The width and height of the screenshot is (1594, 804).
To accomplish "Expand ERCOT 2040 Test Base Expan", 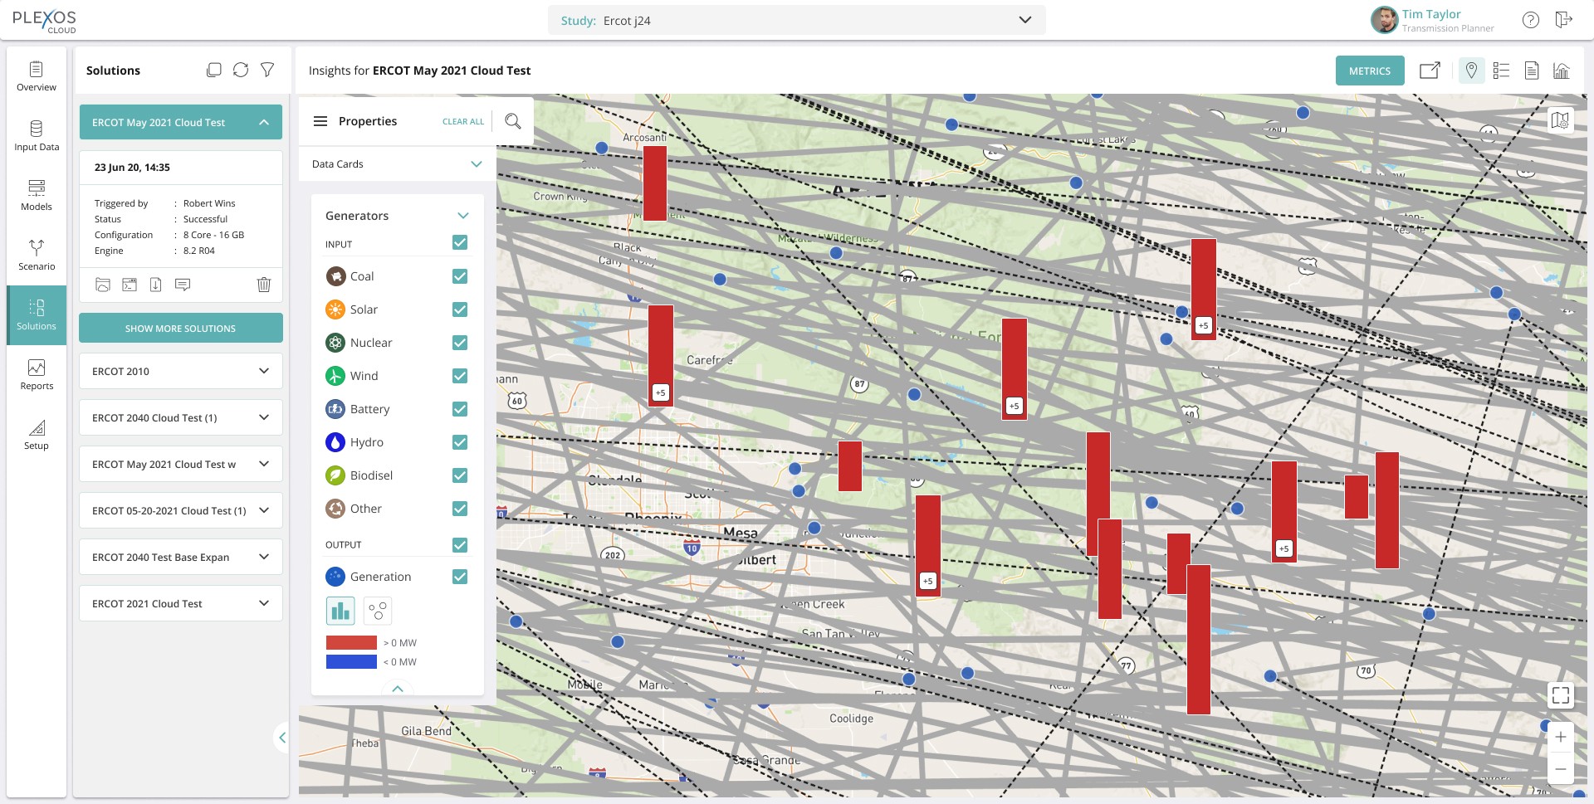I will [181, 557].
